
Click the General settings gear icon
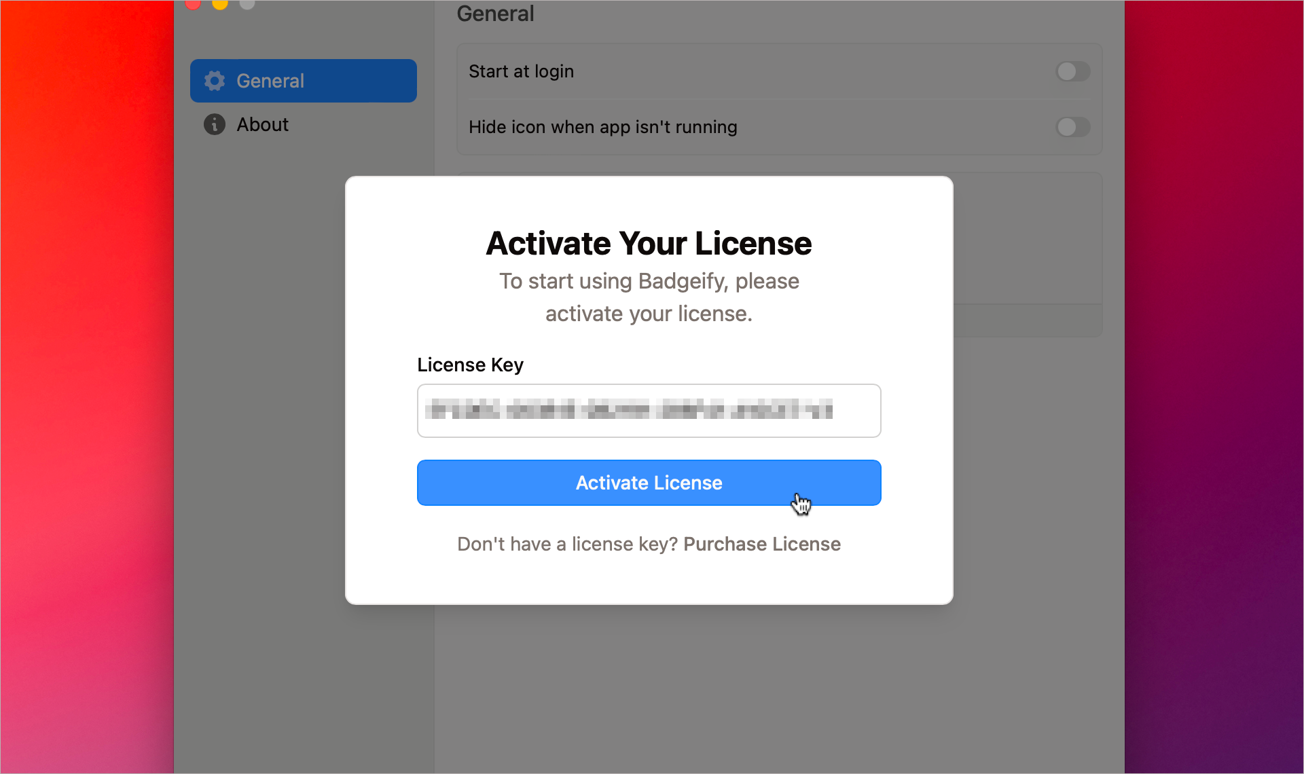coord(215,80)
